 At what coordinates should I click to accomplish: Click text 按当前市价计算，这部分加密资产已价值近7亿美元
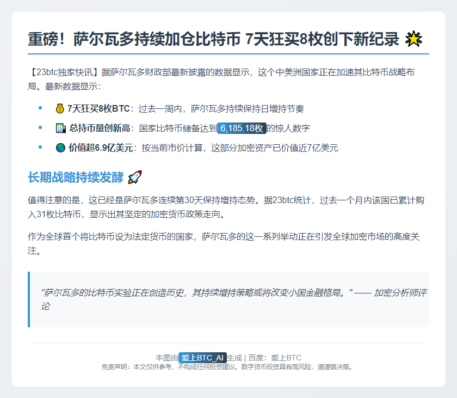tap(240, 148)
